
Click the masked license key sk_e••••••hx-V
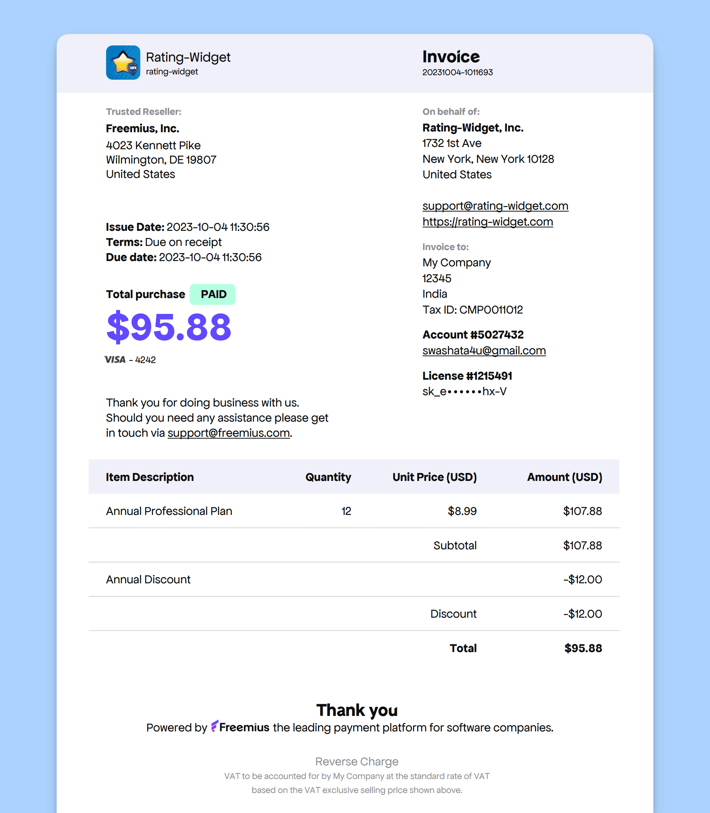tap(465, 392)
